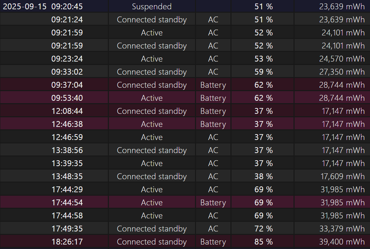
Task: Select the 09:37:04 time entry
Action: click(67, 85)
